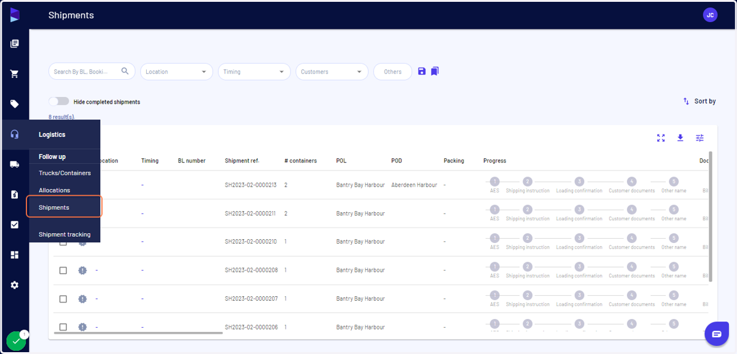Open saved filter bookmarks icon
The height and width of the screenshot is (354, 737).
tap(435, 71)
